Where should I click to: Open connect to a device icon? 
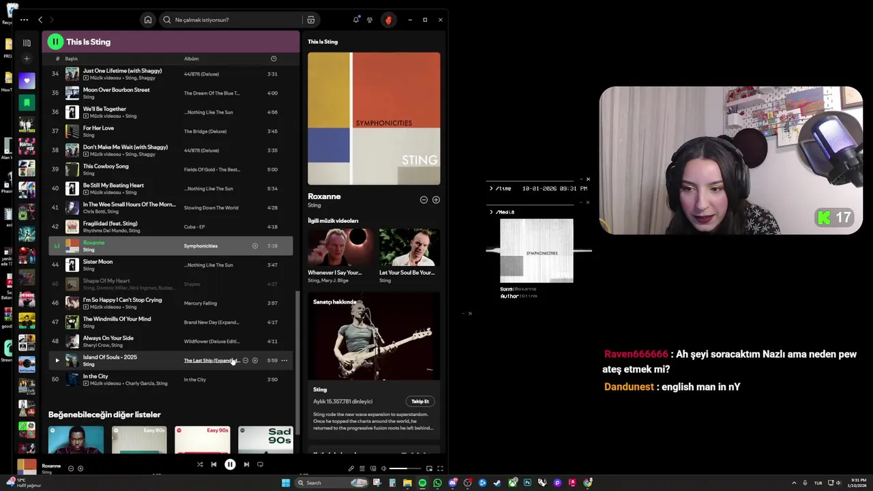pyautogui.click(x=372, y=468)
